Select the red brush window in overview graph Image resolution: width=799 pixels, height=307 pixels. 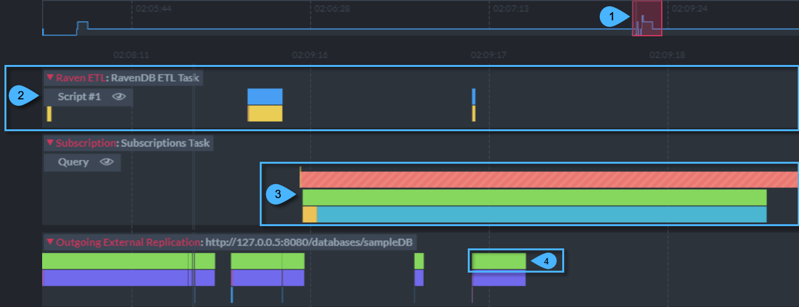pyautogui.click(x=647, y=18)
